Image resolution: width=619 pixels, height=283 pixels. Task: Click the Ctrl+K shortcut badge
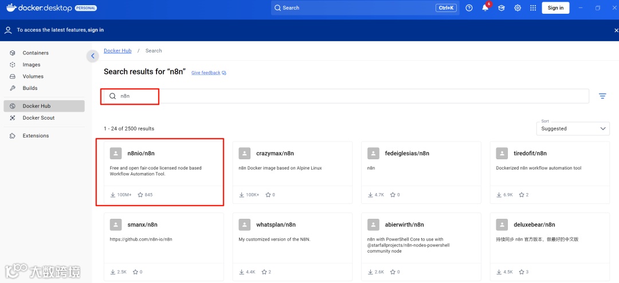point(446,8)
